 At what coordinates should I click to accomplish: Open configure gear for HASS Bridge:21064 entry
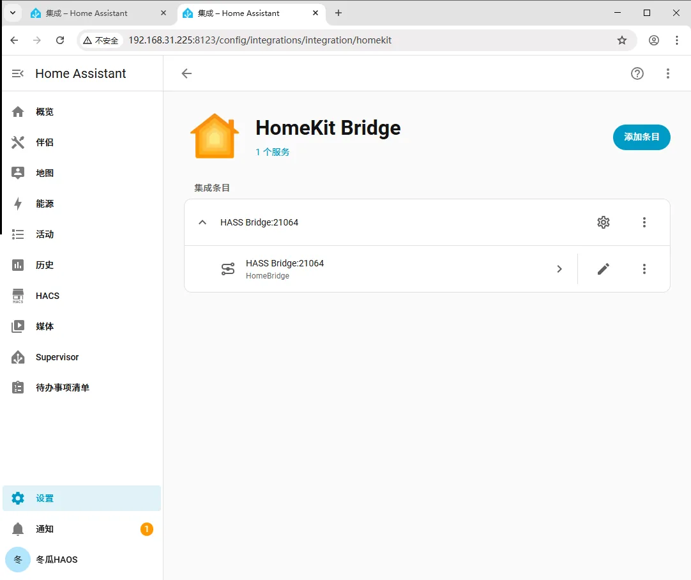tap(604, 222)
